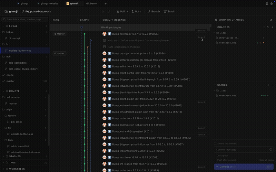Click the fix/update-button-css branch selector
Image resolution: width=276 pixels, height=172 pixels.
tap(36, 11)
